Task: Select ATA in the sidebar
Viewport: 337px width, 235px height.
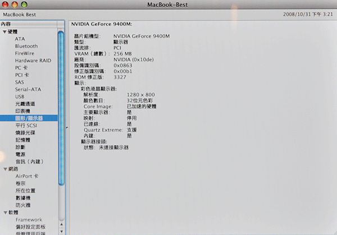Action: [x=20, y=39]
